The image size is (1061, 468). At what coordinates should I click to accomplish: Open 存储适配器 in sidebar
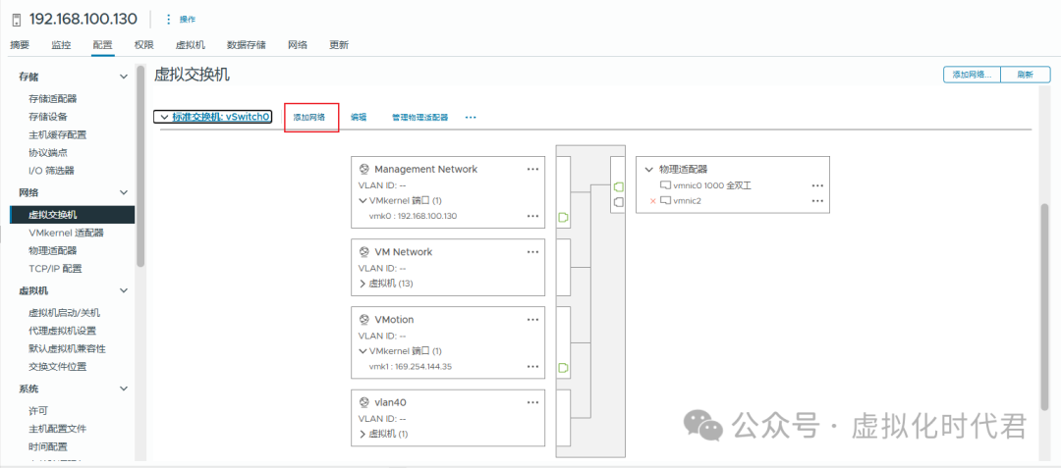53,98
